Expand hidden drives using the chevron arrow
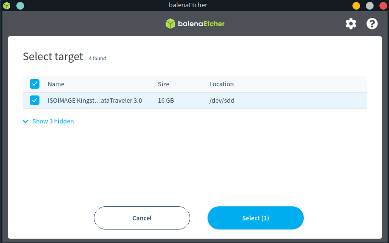Image resolution: width=389 pixels, height=243 pixels. pyautogui.click(x=26, y=121)
